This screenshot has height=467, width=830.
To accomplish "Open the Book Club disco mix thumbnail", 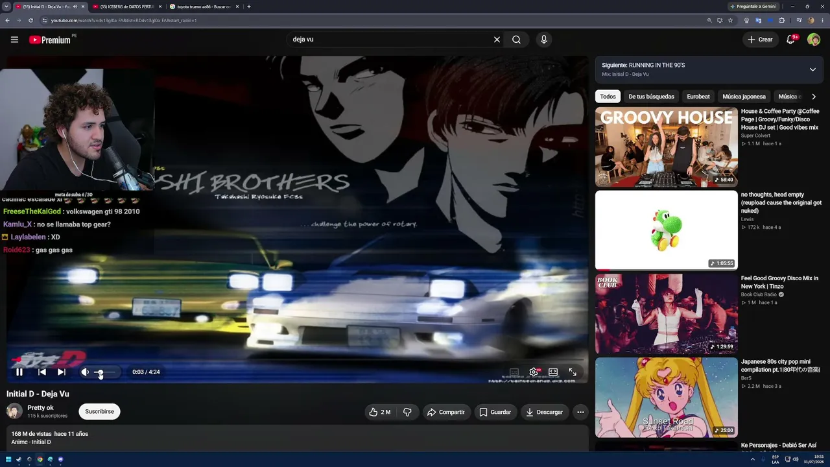I will 667,313.
